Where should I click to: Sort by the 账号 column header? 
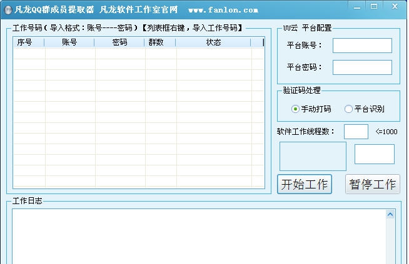tap(69, 42)
